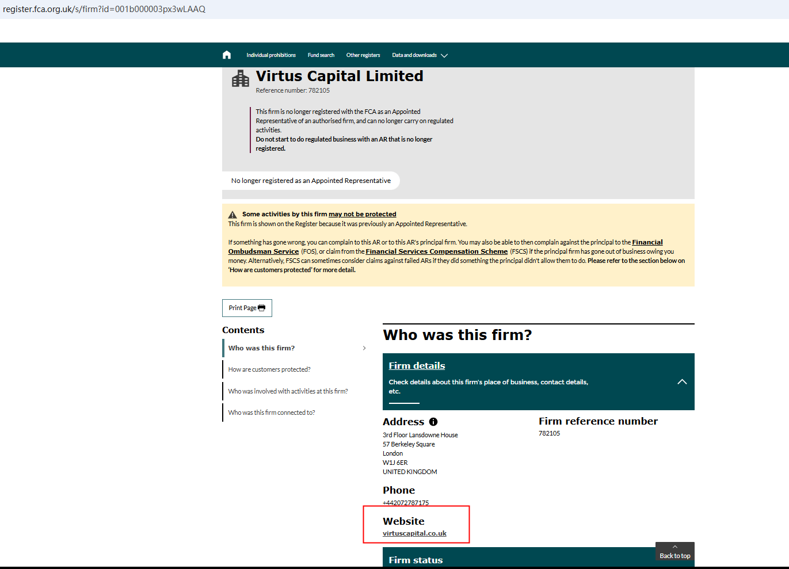The width and height of the screenshot is (789, 569).
Task: Collapse the Firm details section chevron
Action: 682,382
